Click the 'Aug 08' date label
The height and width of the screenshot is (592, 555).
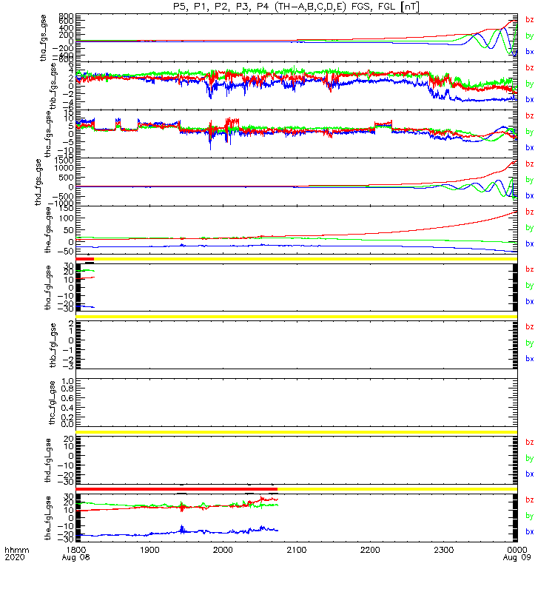tap(76, 557)
